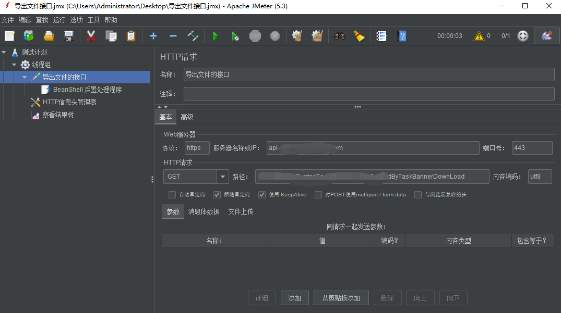Image resolution: width=561 pixels, height=313 pixels.
Task: Open the 编辑 menu
Action: (x=25, y=20)
